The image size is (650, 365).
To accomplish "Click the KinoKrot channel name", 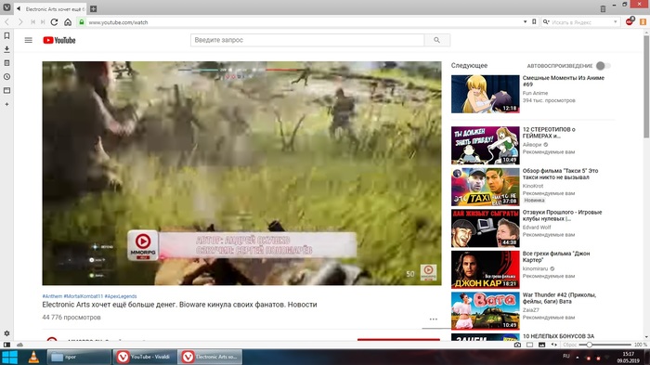I will click(533, 186).
